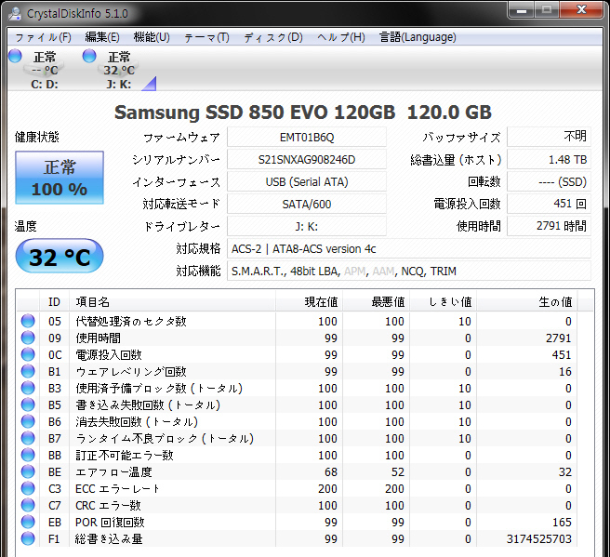Click the status orb for row 05
The height and width of the screenshot is (557, 610).
pyautogui.click(x=28, y=321)
